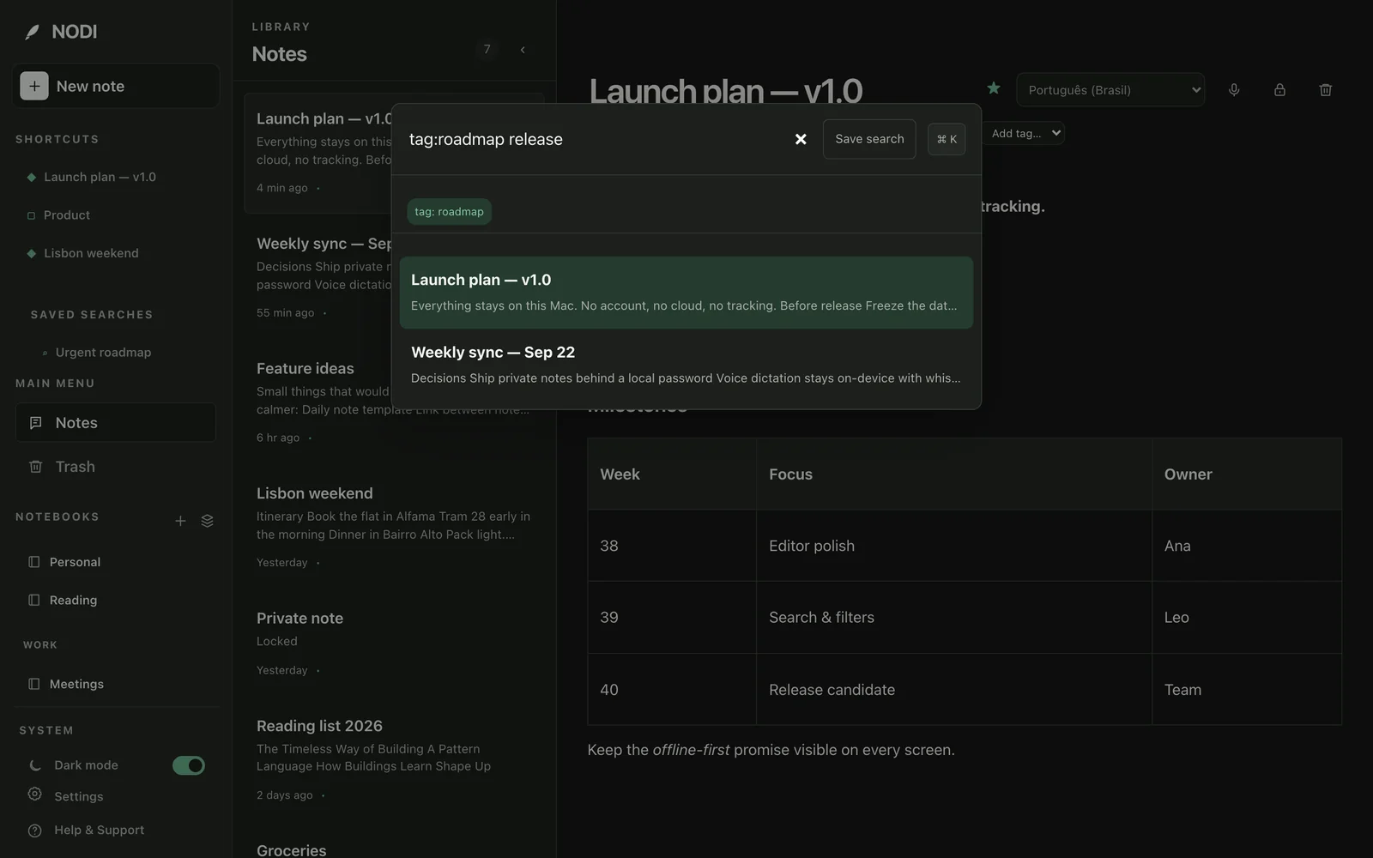
Task: Click the plus icon on New note
Action: (x=34, y=86)
